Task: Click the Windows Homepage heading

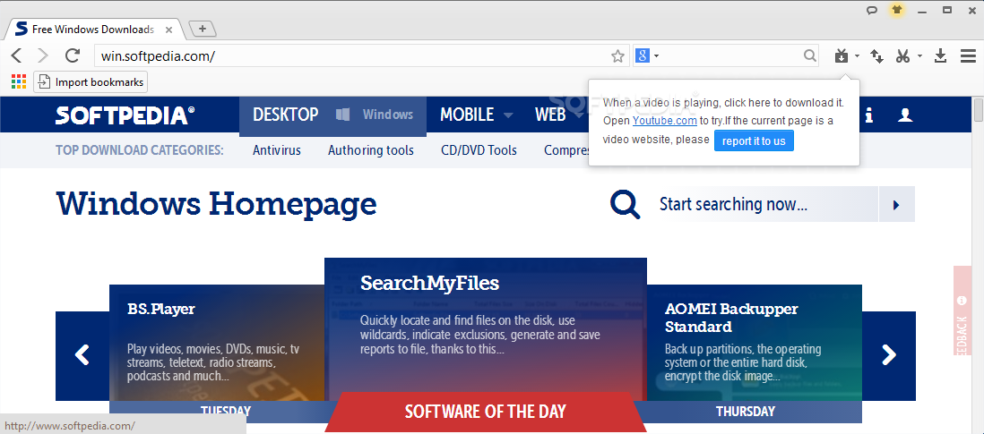Action: click(217, 203)
